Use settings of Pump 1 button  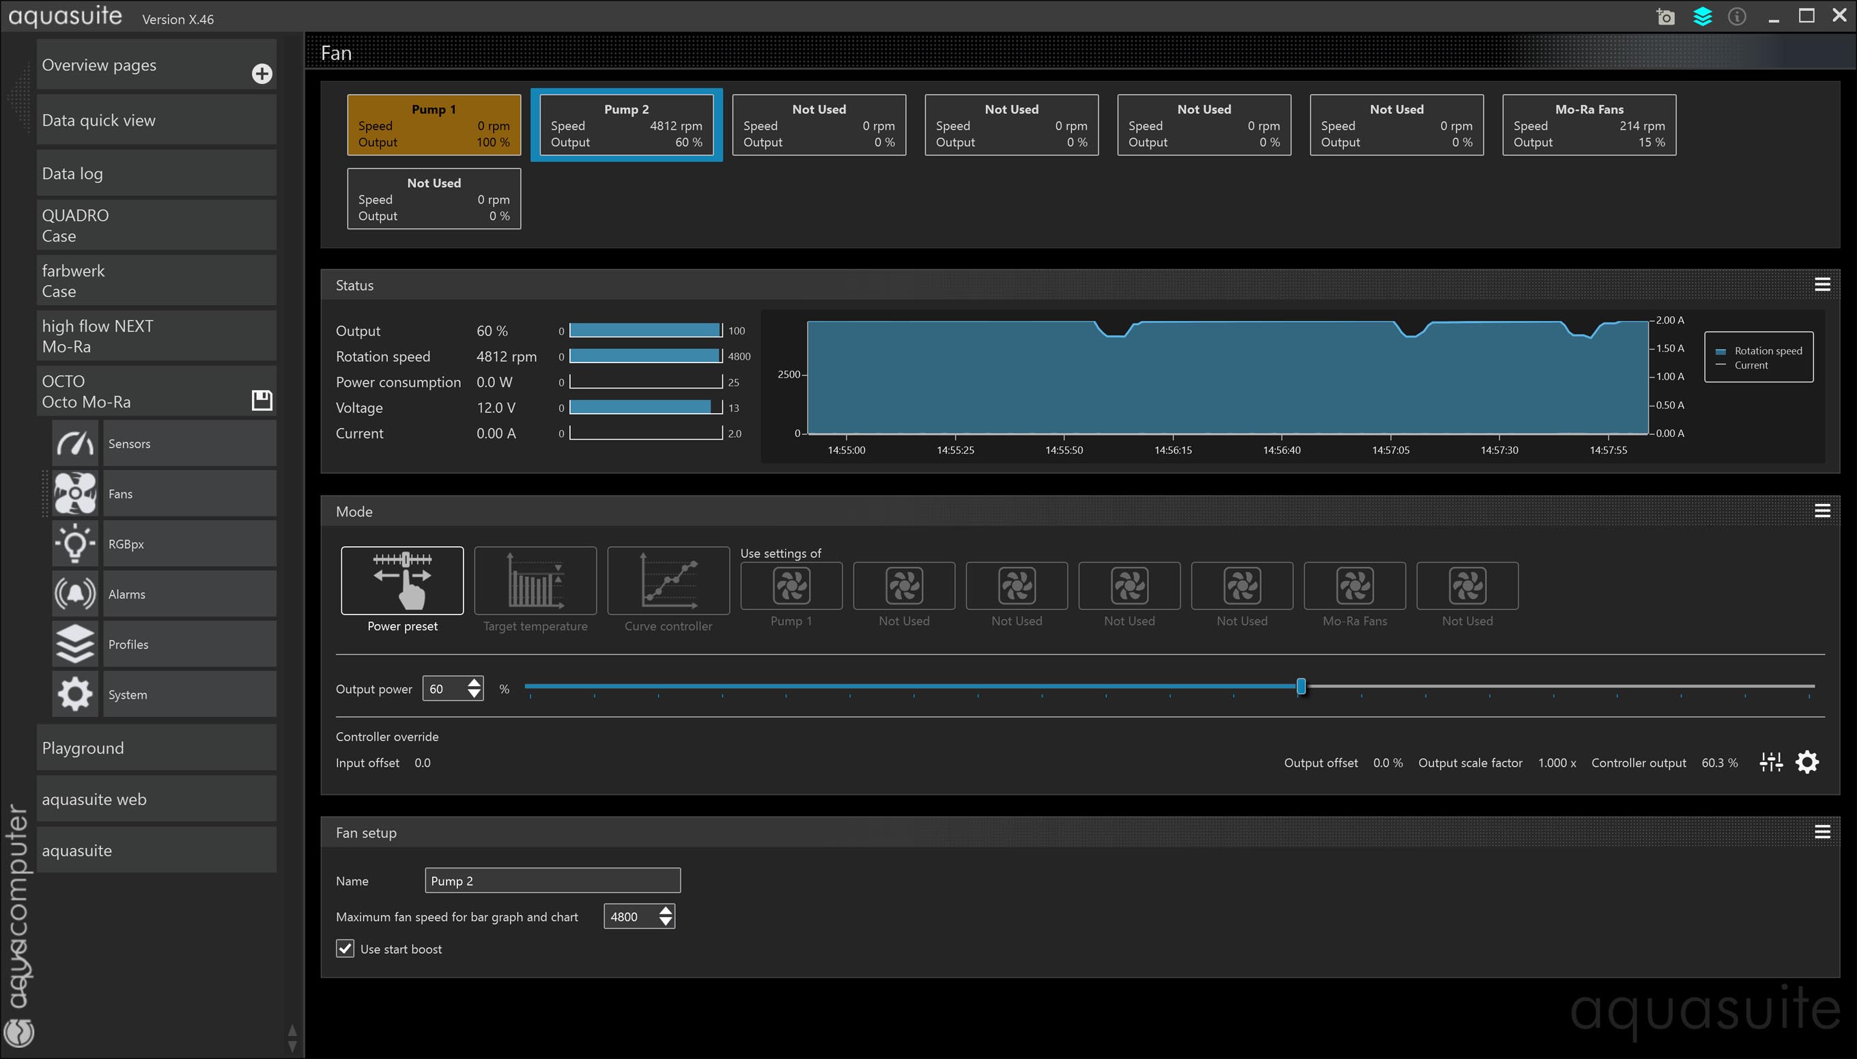(791, 587)
